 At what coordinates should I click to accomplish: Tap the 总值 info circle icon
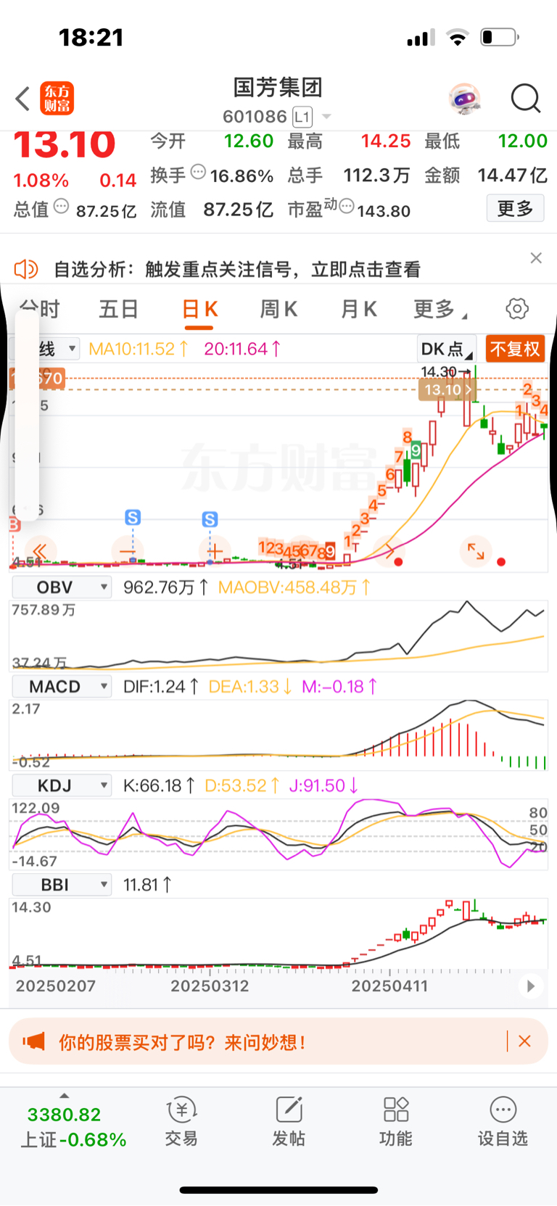pos(62,207)
